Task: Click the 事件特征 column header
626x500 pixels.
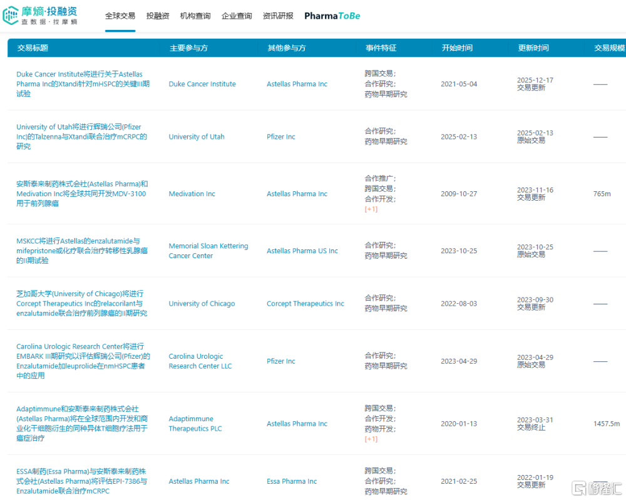Action: pyautogui.click(x=381, y=48)
